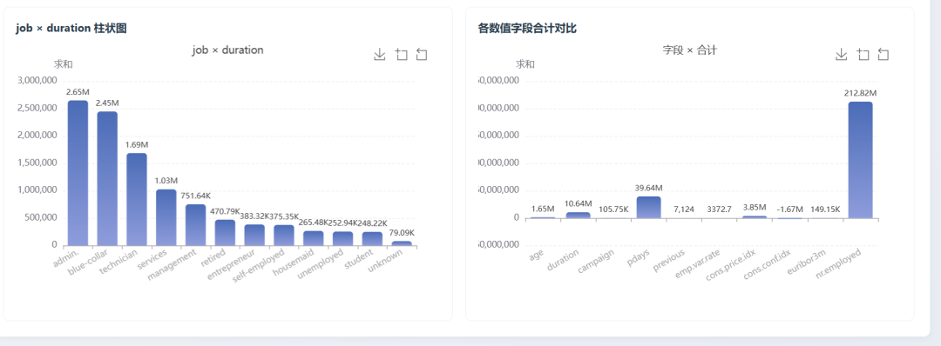Click the 149.15K value label
Viewport: 941px width, 346px height.
[824, 210]
